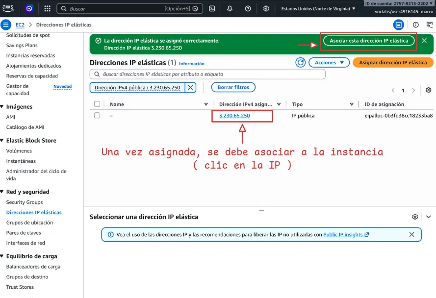Sort by the Tipo column
Image resolution: width=436 pixels, height=298 pixels.
coord(352,104)
